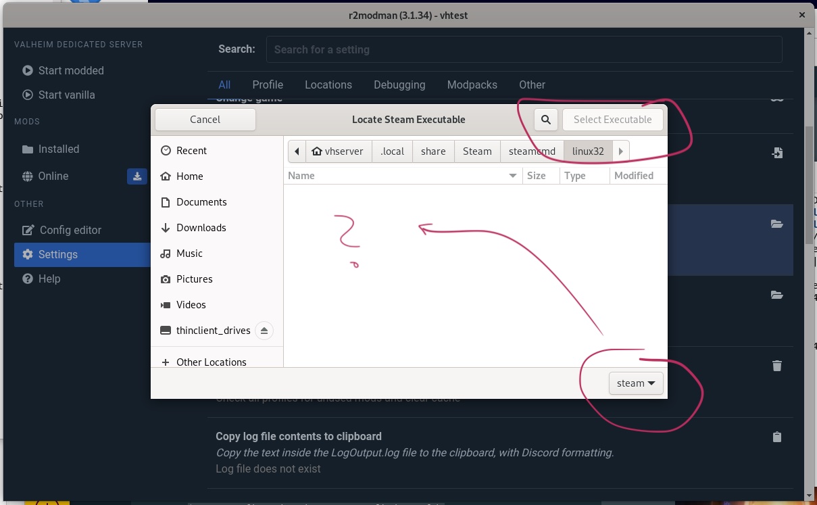Switch to the Debugging settings tab
The height and width of the screenshot is (505, 817).
pos(399,85)
